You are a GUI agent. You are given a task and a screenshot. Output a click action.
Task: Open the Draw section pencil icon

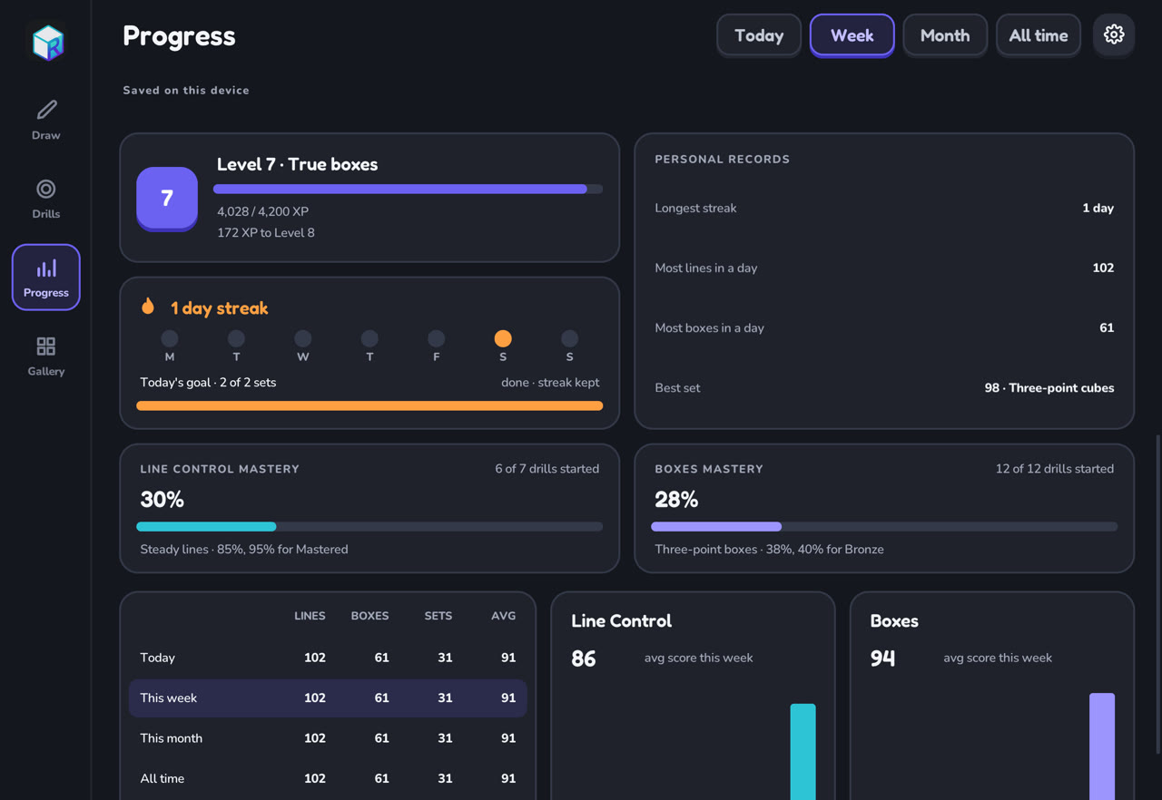[x=46, y=110]
